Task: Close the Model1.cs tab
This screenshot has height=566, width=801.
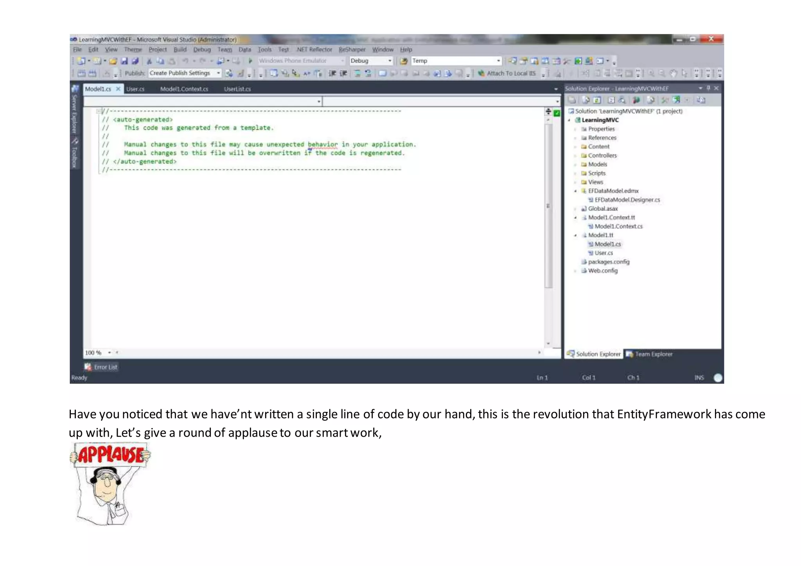Action: 118,89
